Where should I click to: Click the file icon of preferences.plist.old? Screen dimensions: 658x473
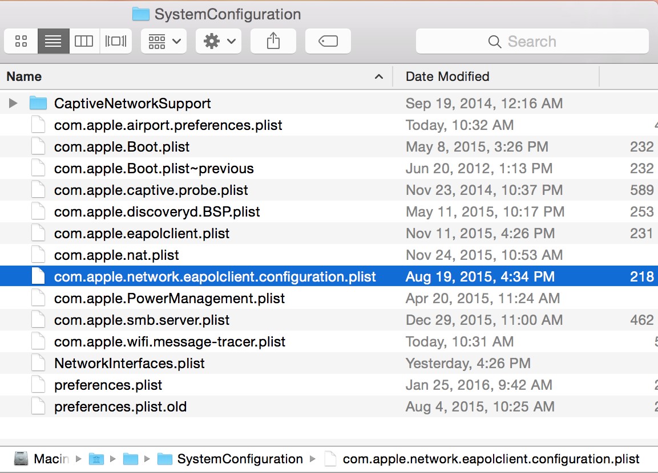click(x=38, y=406)
